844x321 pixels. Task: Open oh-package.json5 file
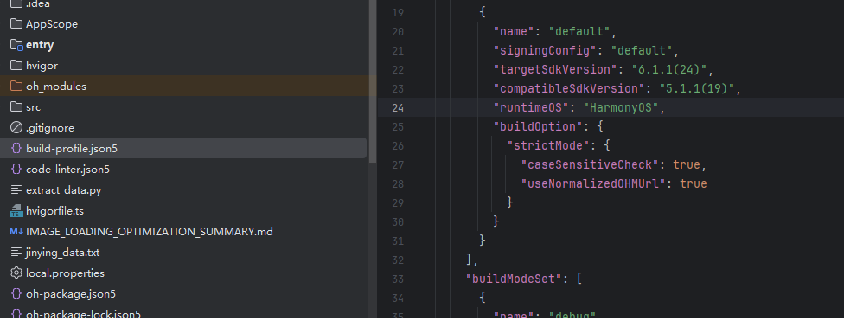[183, 294]
